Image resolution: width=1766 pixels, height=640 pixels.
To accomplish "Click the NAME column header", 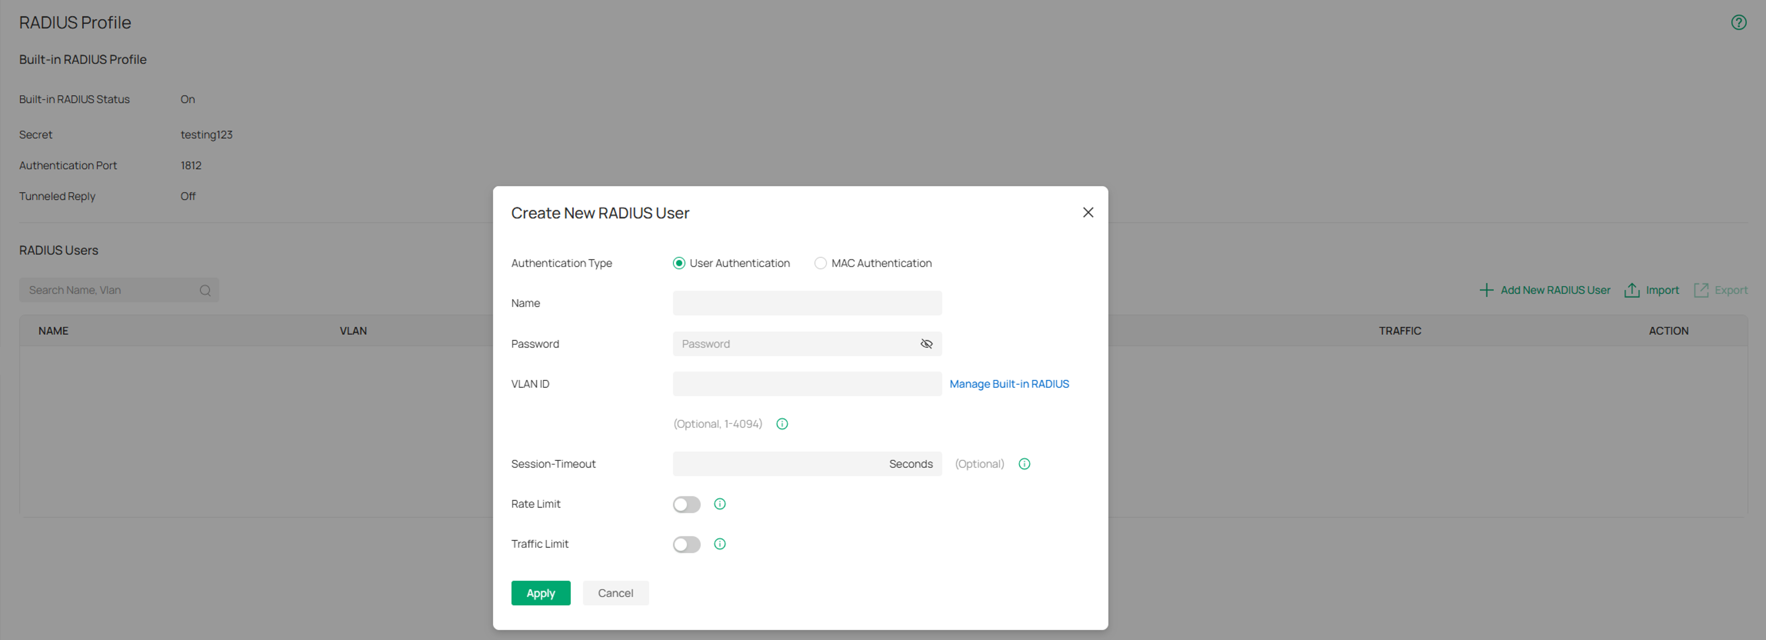I will tap(54, 331).
